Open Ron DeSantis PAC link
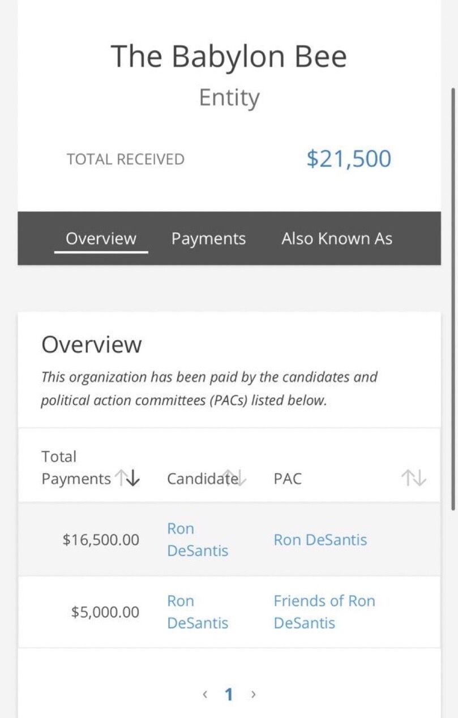458x718 pixels. 320,540
